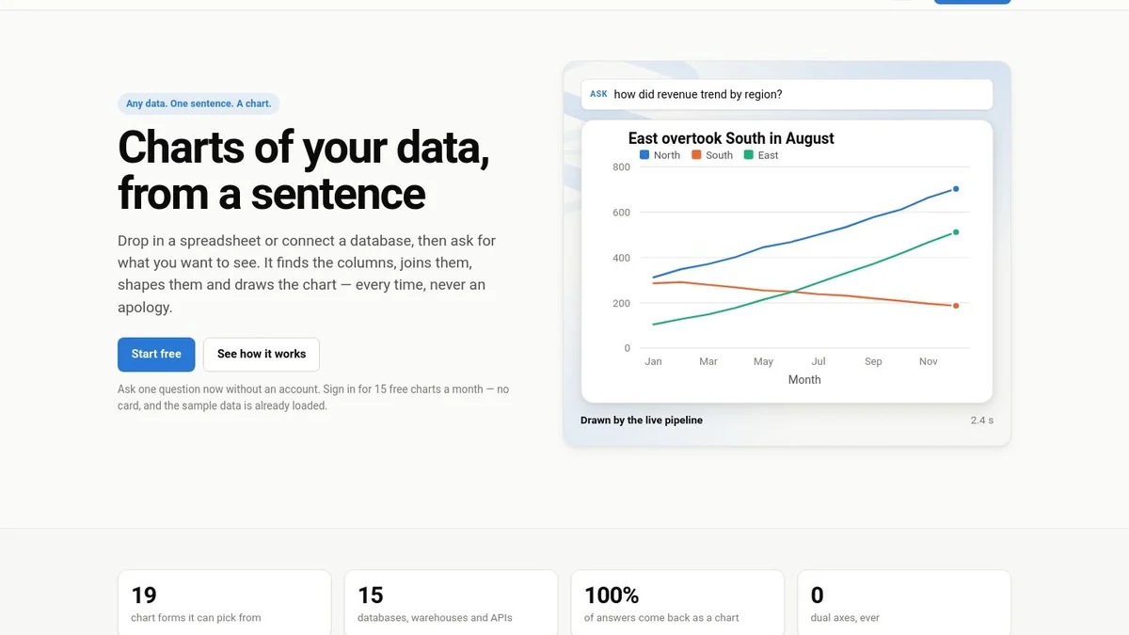Select the blue North line endpoint dot
The width and height of the screenshot is (1129, 635).
tap(956, 189)
